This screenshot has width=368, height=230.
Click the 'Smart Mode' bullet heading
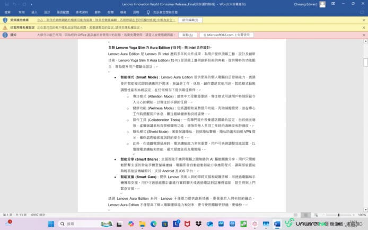point(139,77)
